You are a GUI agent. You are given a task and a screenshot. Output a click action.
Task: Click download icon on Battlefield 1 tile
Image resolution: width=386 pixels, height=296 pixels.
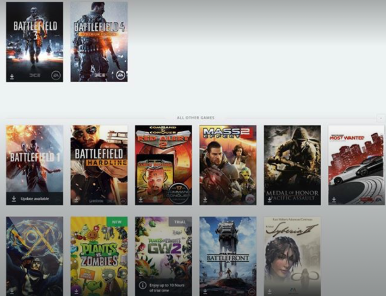pyautogui.click(x=14, y=198)
